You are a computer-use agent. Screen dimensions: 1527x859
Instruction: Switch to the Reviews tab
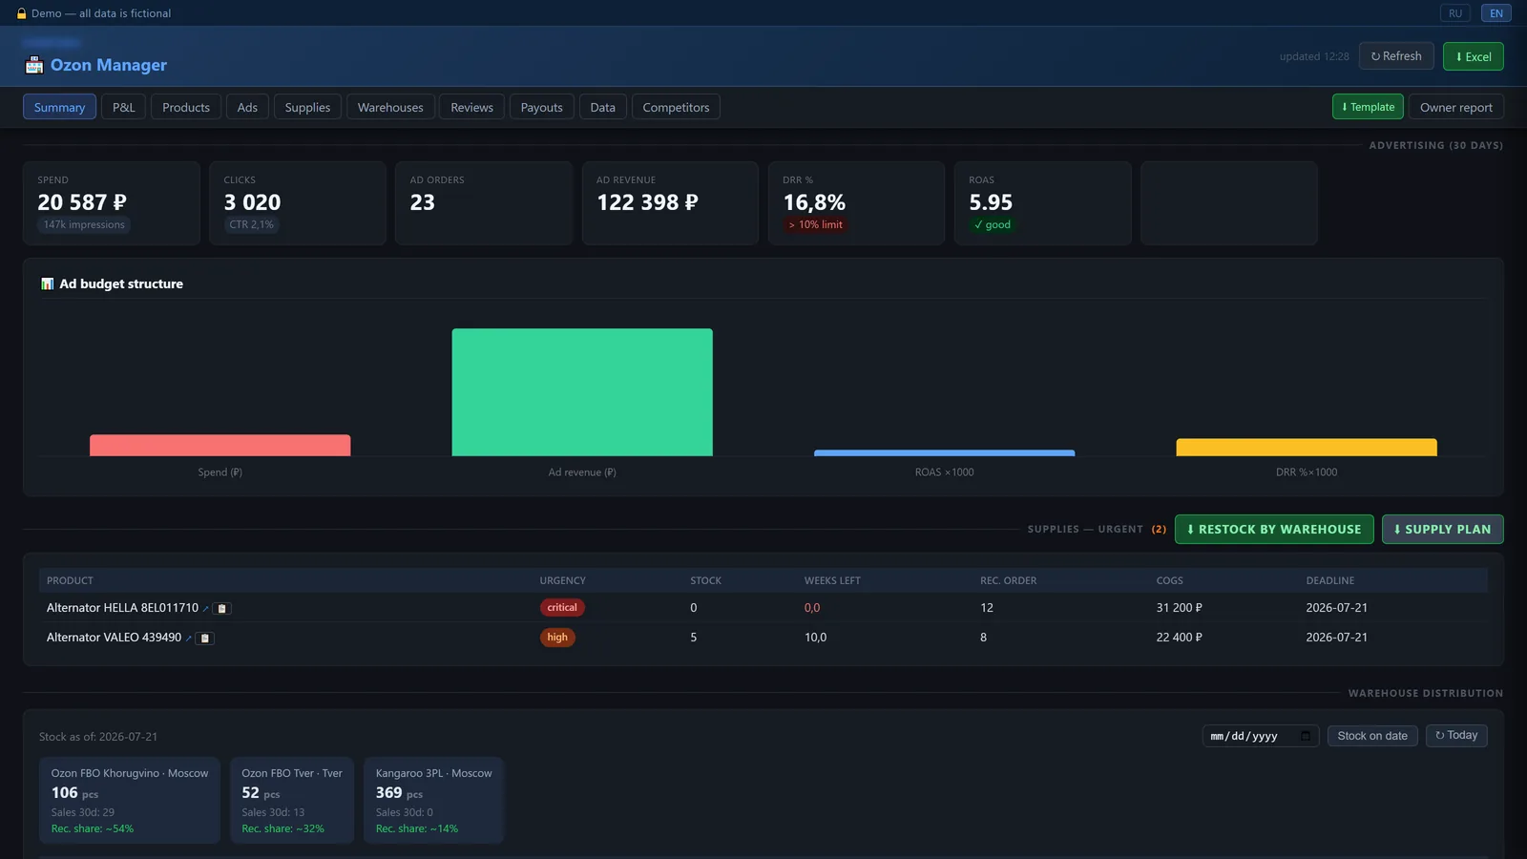point(472,107)
